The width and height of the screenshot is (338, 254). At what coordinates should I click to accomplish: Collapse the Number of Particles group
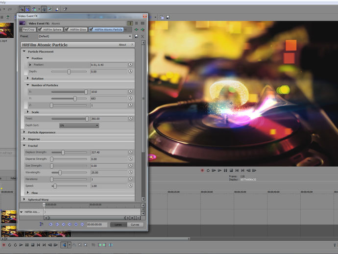[27, 85]
